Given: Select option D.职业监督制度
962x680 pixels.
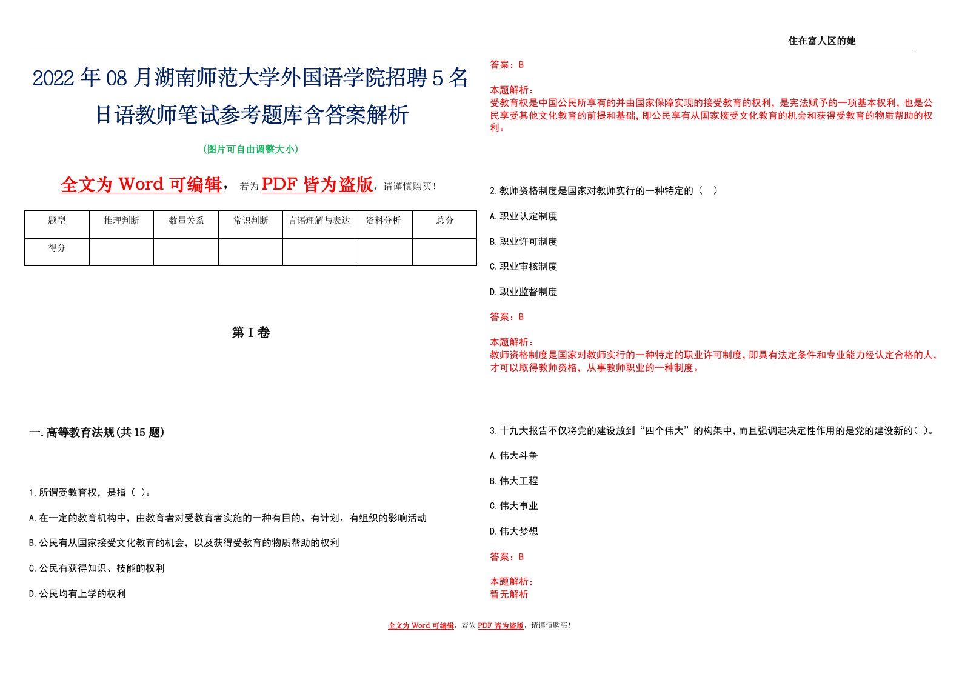Looking at the screenshot, I should click(x=524, y=292).
